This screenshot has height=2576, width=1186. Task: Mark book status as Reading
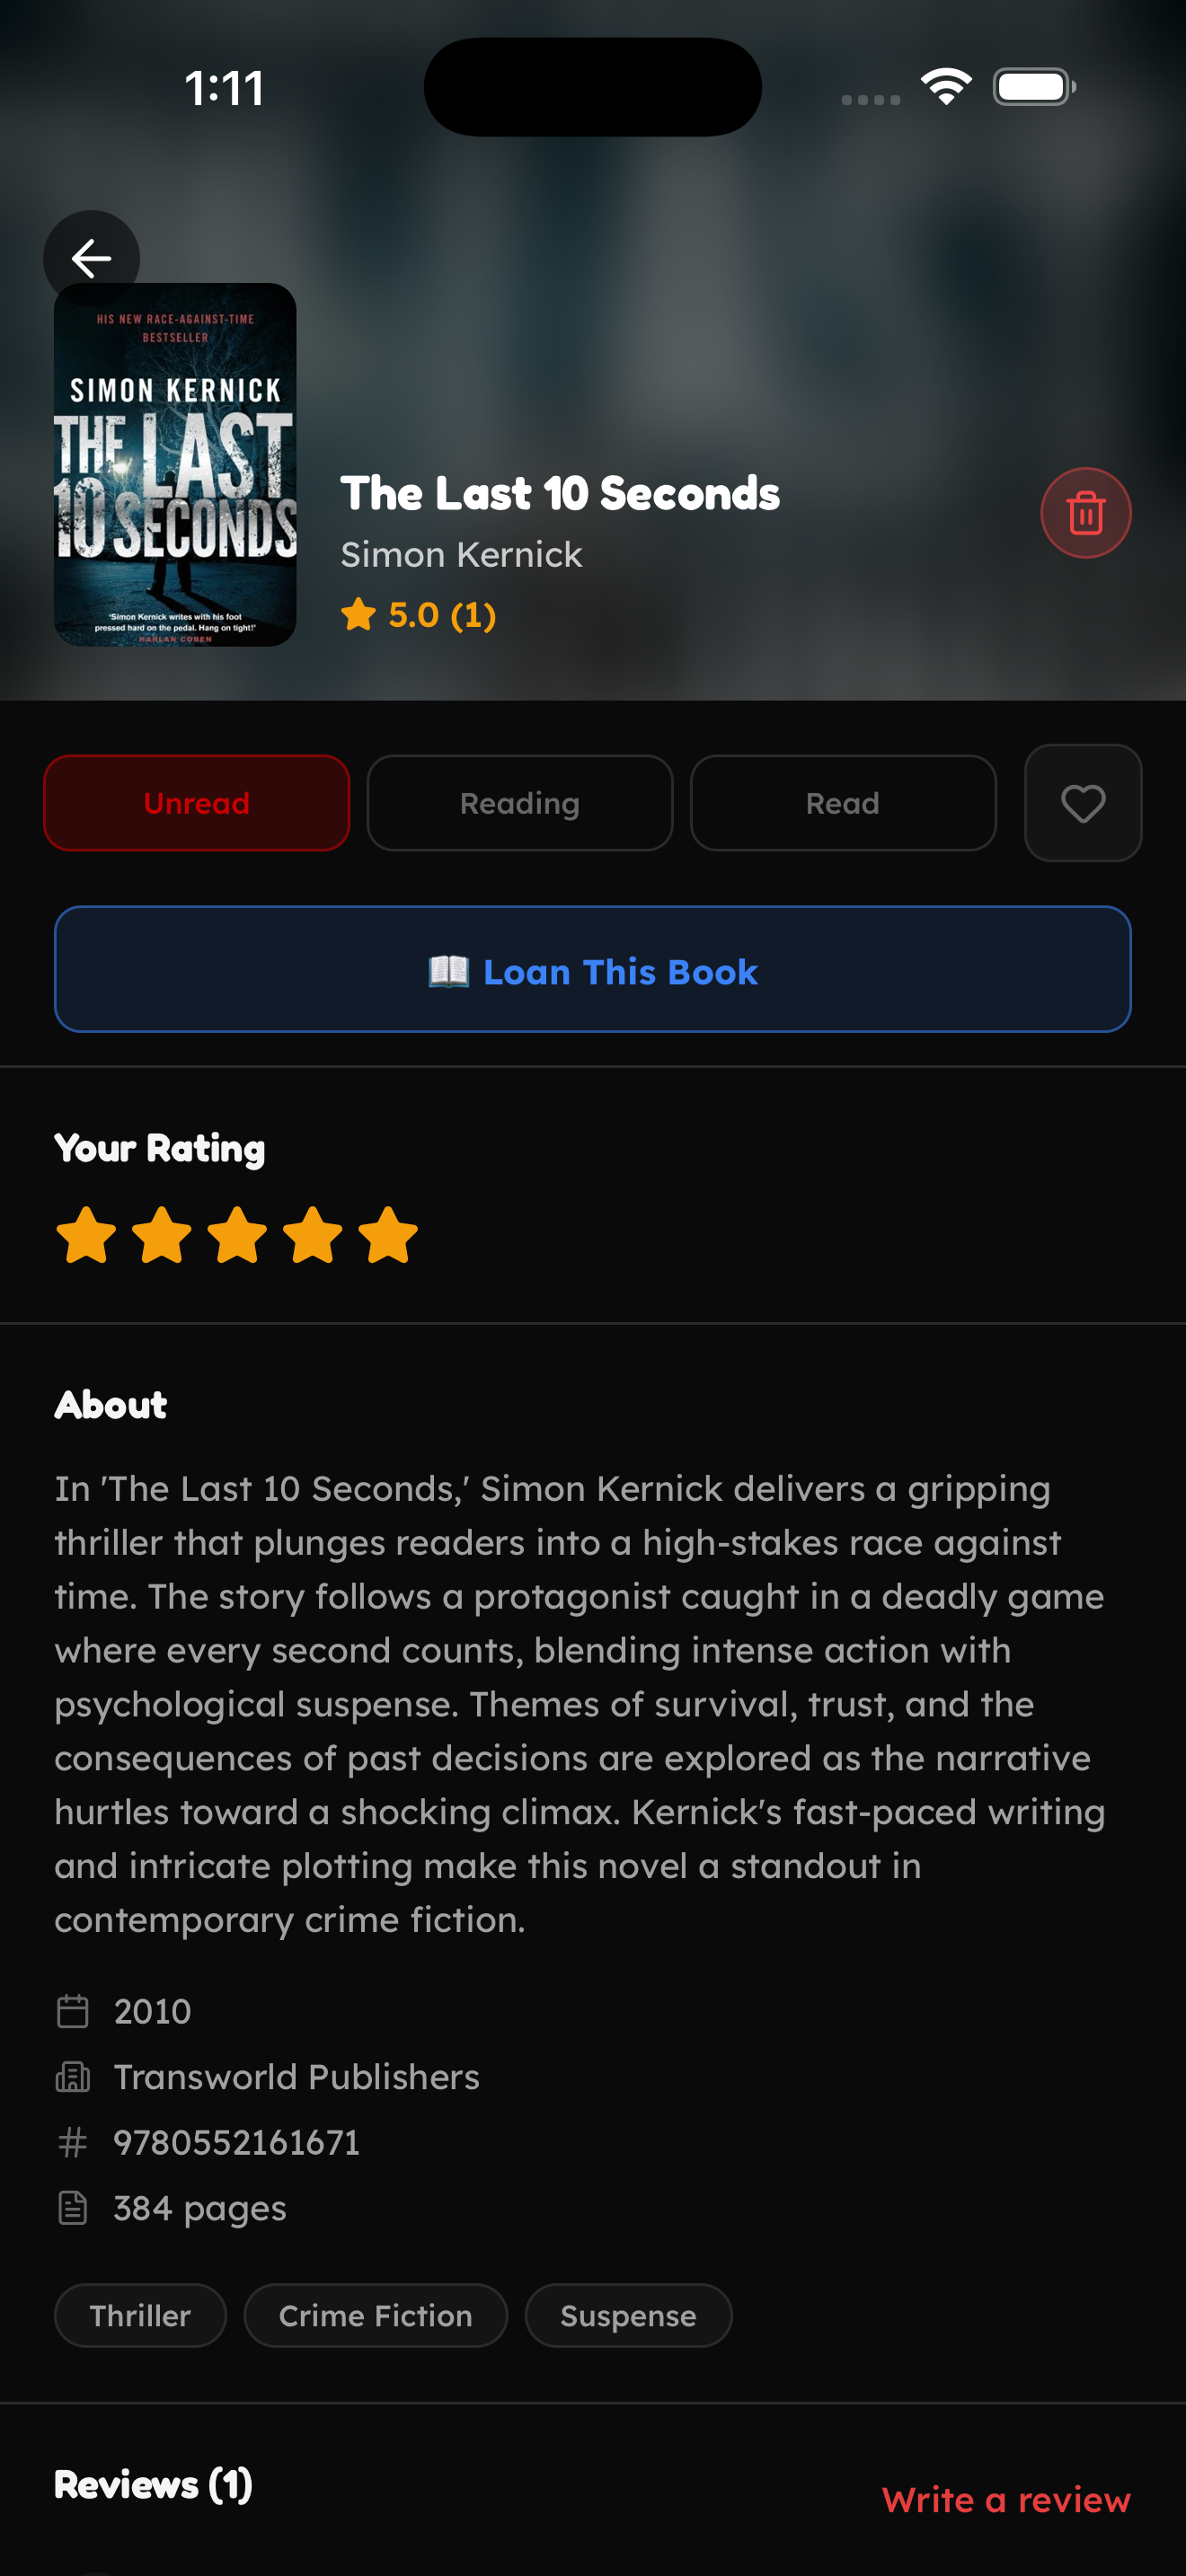[519, 803]
